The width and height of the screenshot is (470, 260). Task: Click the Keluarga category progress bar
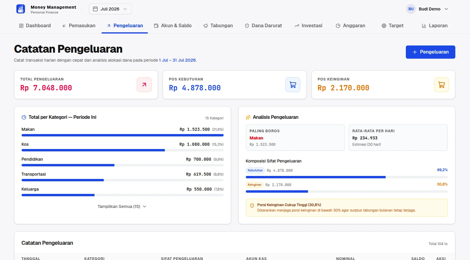pyautogui.click(x=123, y=195)
